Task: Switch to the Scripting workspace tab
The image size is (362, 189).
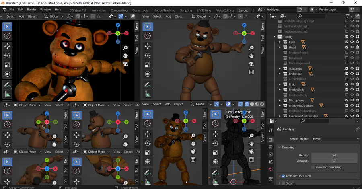Action: click(x=186, y=10)
